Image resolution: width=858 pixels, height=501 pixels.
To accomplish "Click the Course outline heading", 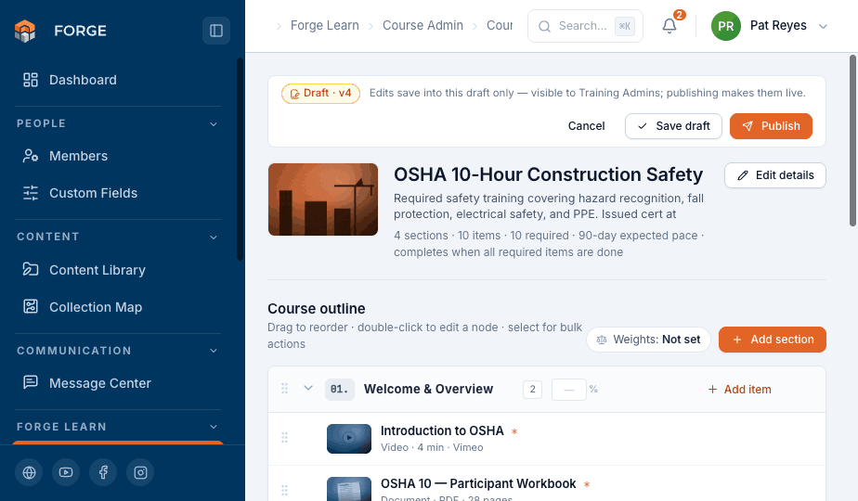I will tap(317, 308).
